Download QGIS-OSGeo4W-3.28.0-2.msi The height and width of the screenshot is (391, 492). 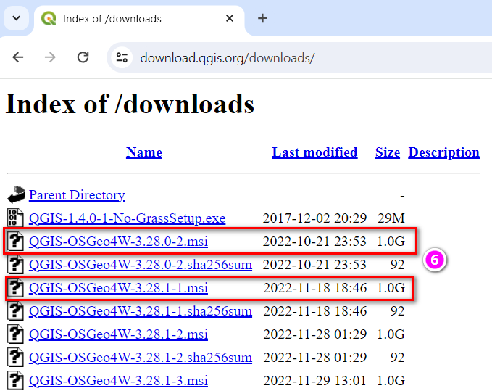(x=118, y=242)
